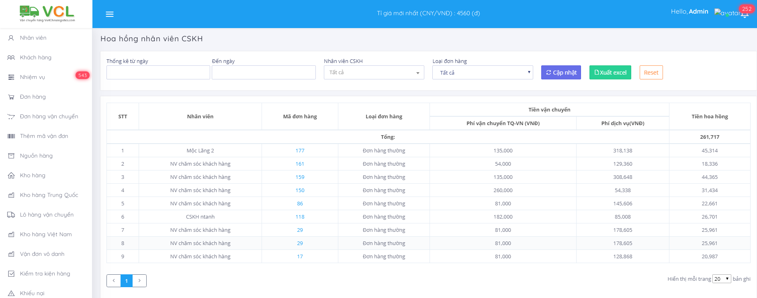Open Nhiệm vụ menu with 543 badge
Image resolution: width=757 pixels, height=298 pixels.
click(x=33, y=77)
